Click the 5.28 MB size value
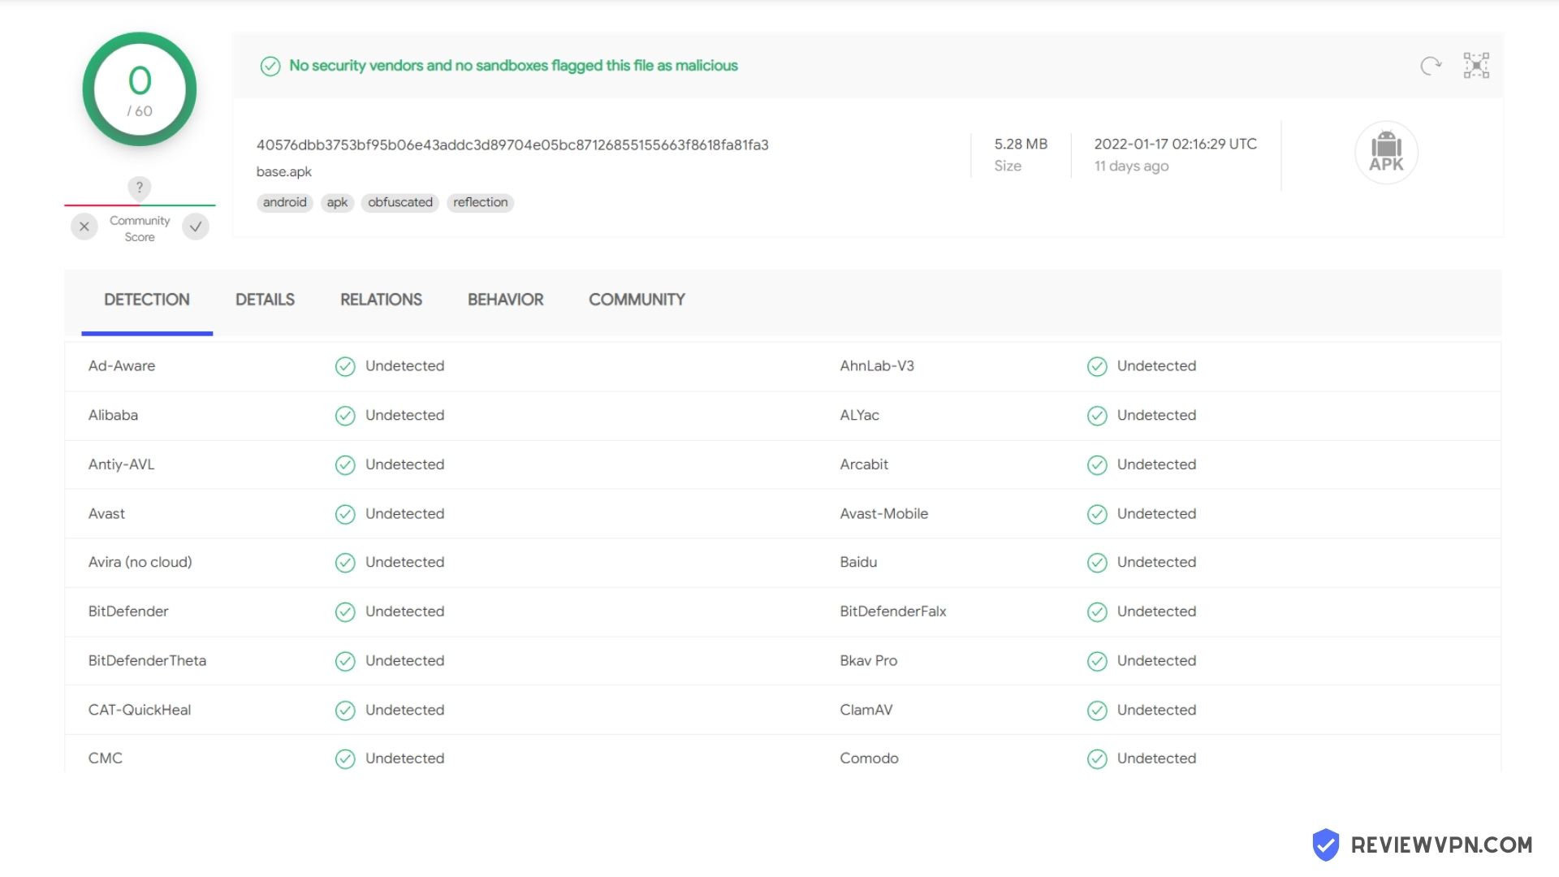Image resolution: width=1559 pixels, height=877 pixels. (x=1021, y=144)
